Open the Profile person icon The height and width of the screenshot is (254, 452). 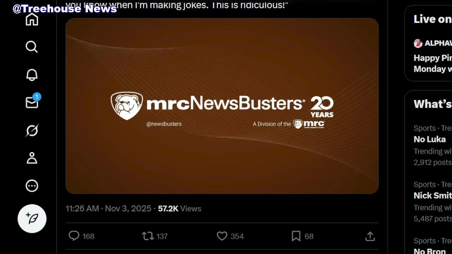click(32, 158)
